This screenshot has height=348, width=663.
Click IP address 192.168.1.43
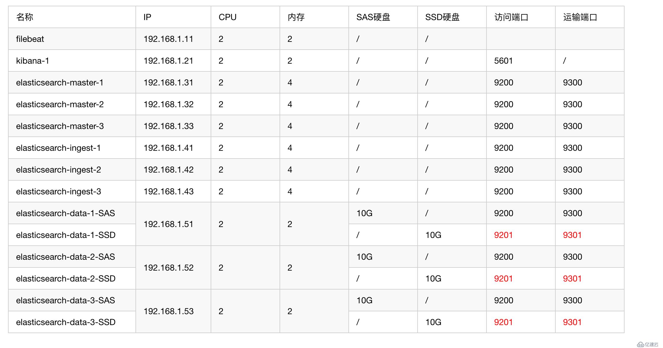pos(168,191)
